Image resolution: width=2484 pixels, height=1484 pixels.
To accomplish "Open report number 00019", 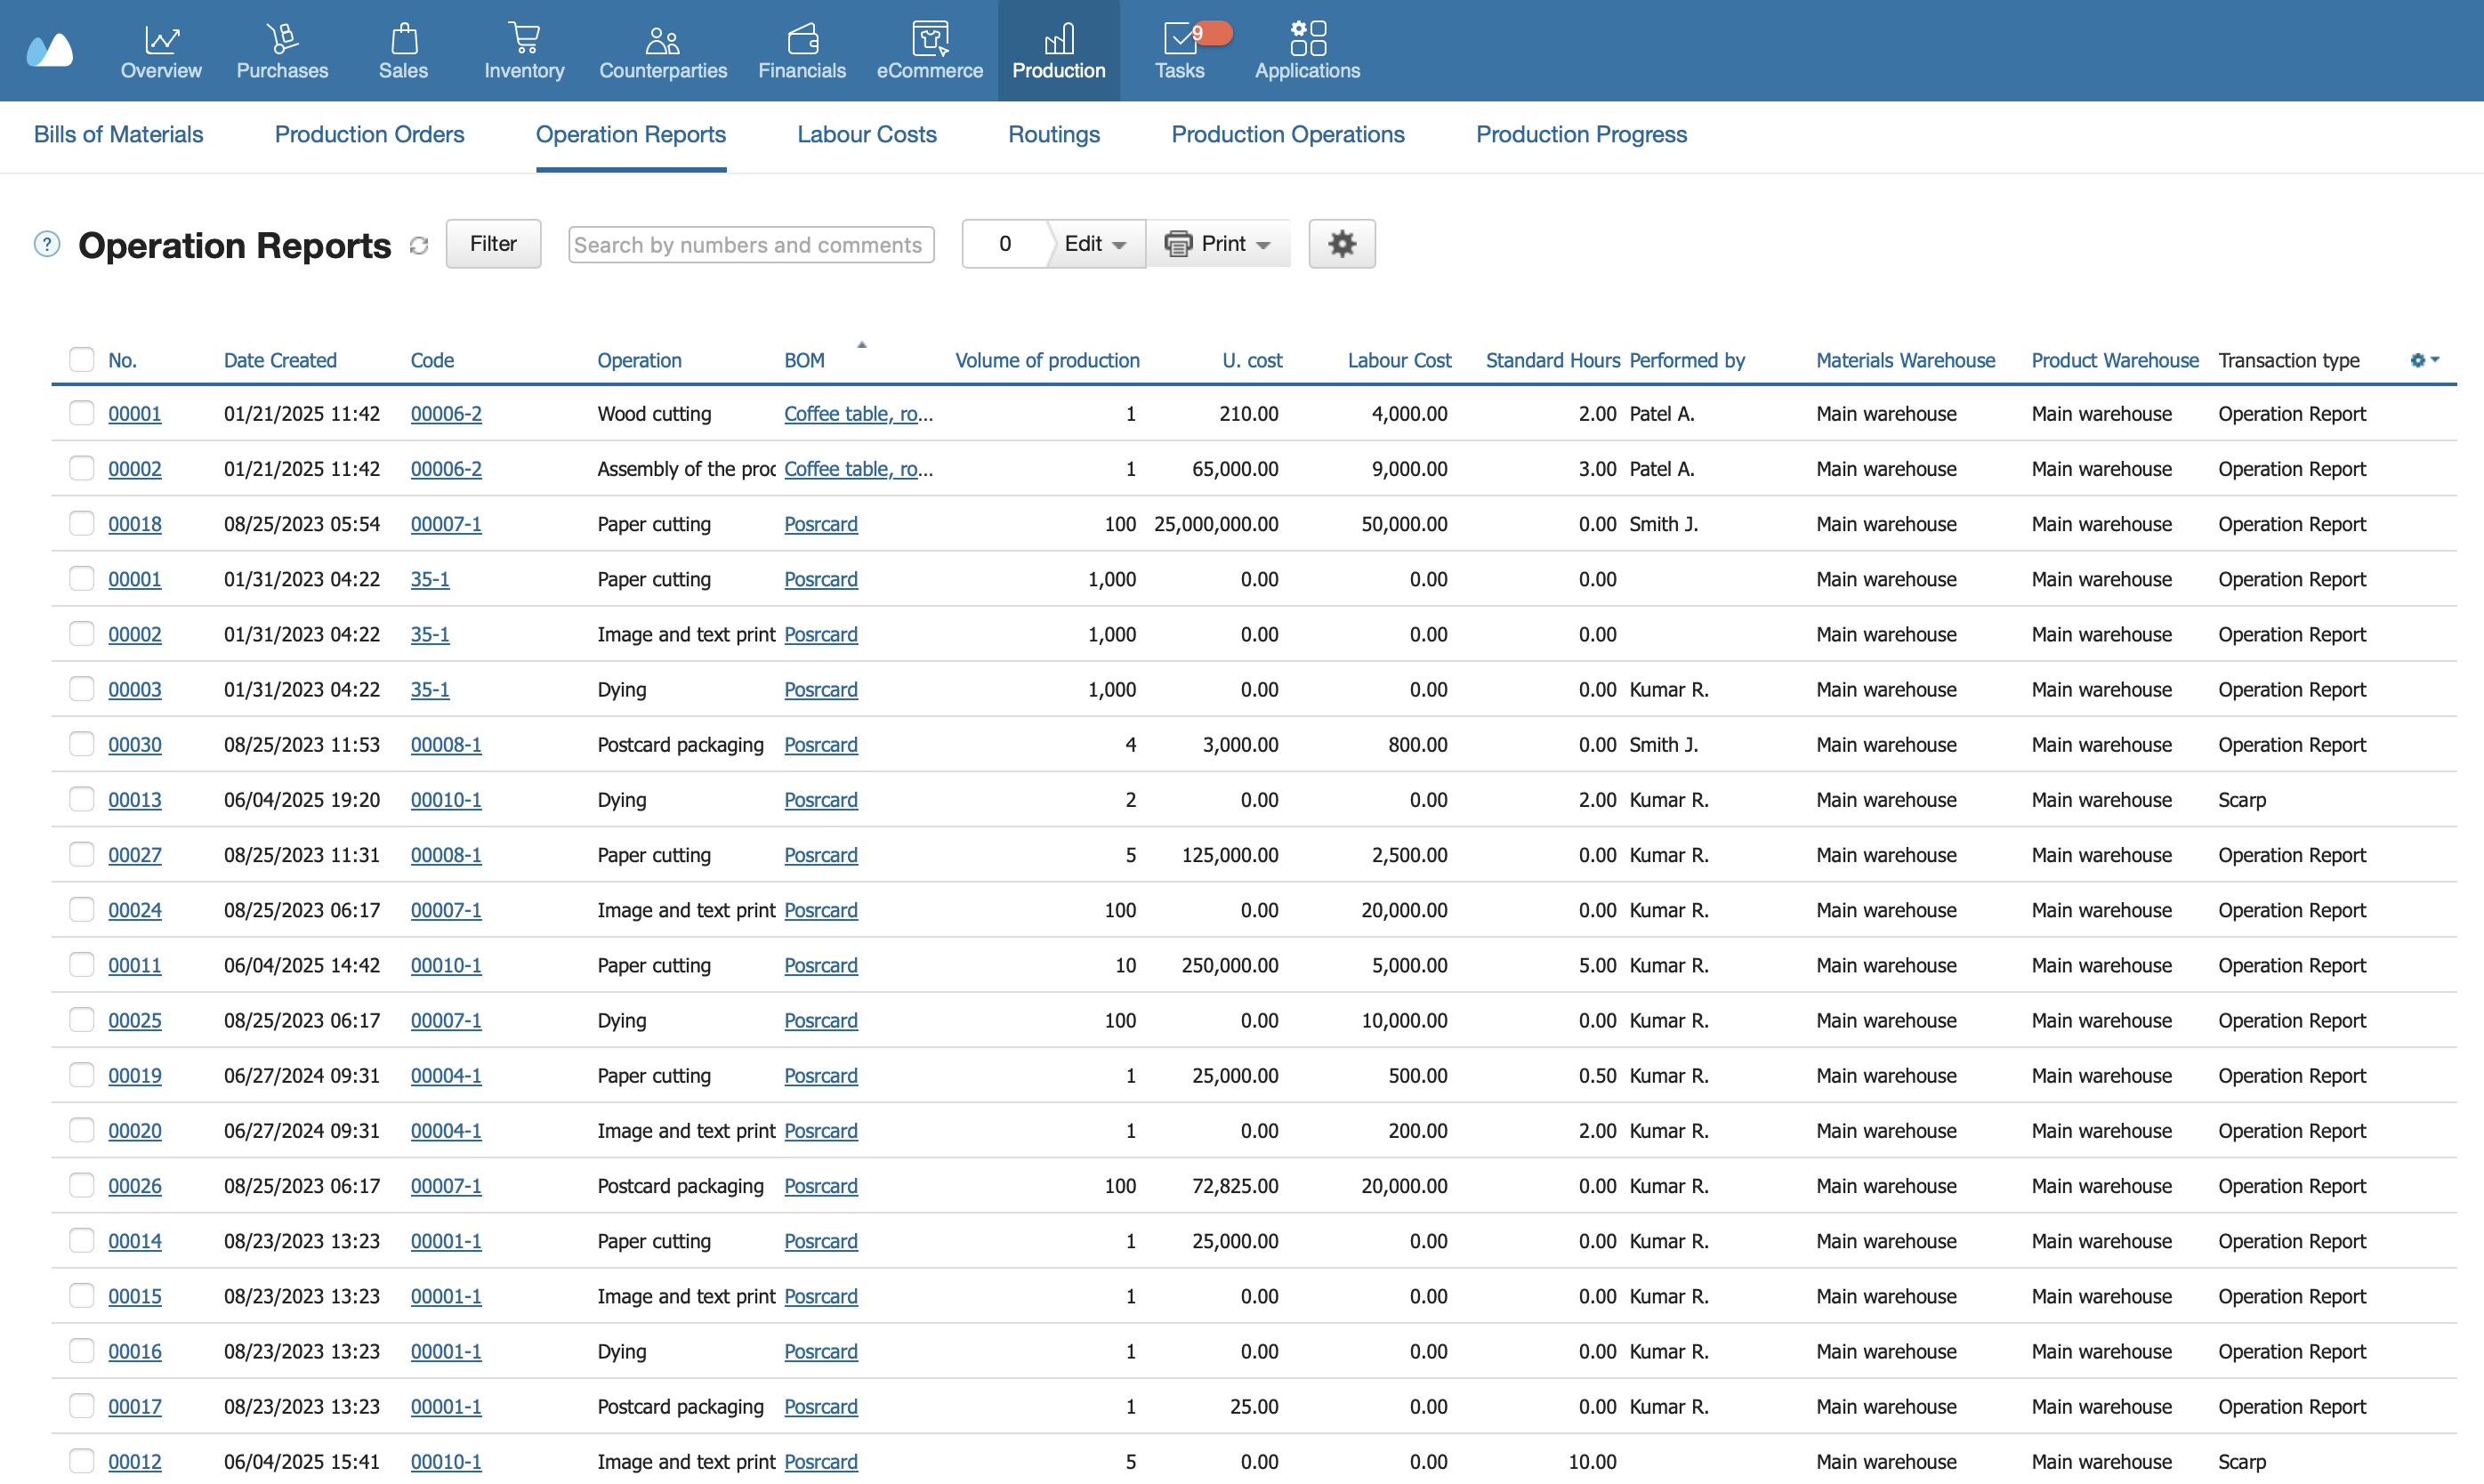I will (135, 1076).
